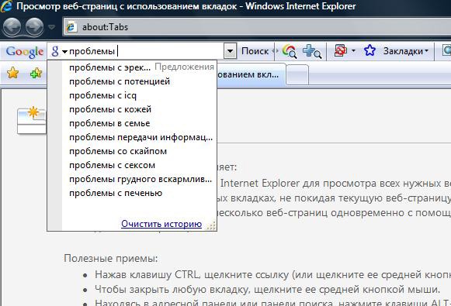Choose suggestion 'проблемы с потенцией'
The width and height of the screenshot is (451, 306).
pyautogui.click(x=120, y=81)
